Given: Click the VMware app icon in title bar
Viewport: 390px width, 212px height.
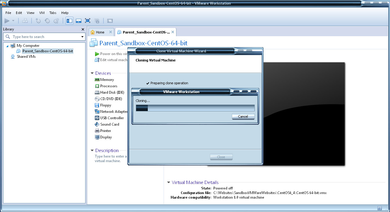Looking at the screenshot, I should (4, 3).
